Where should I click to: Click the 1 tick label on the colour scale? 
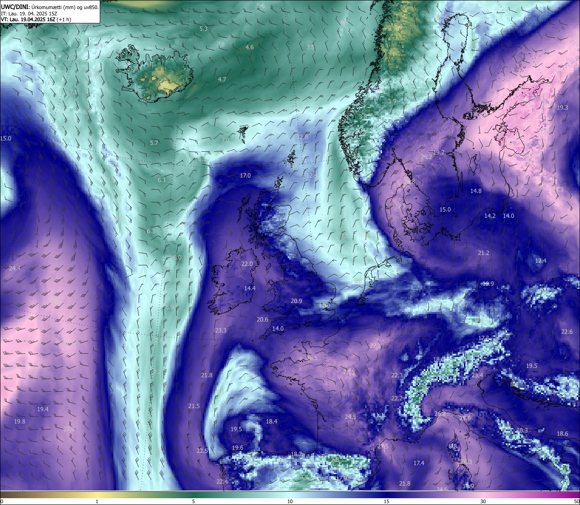point(97,501)
